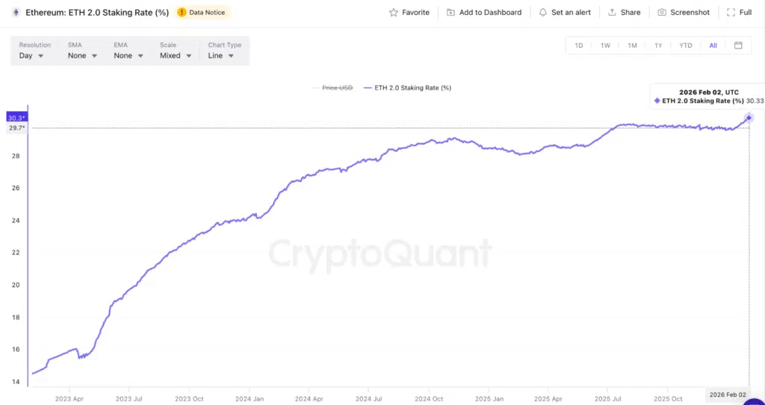Click the Data Notice badge
765x405 pixels.
pyautogui.click(x=204, y=13)
